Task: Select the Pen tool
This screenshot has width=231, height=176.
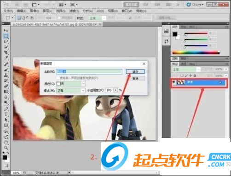Action: click(6, 109)
